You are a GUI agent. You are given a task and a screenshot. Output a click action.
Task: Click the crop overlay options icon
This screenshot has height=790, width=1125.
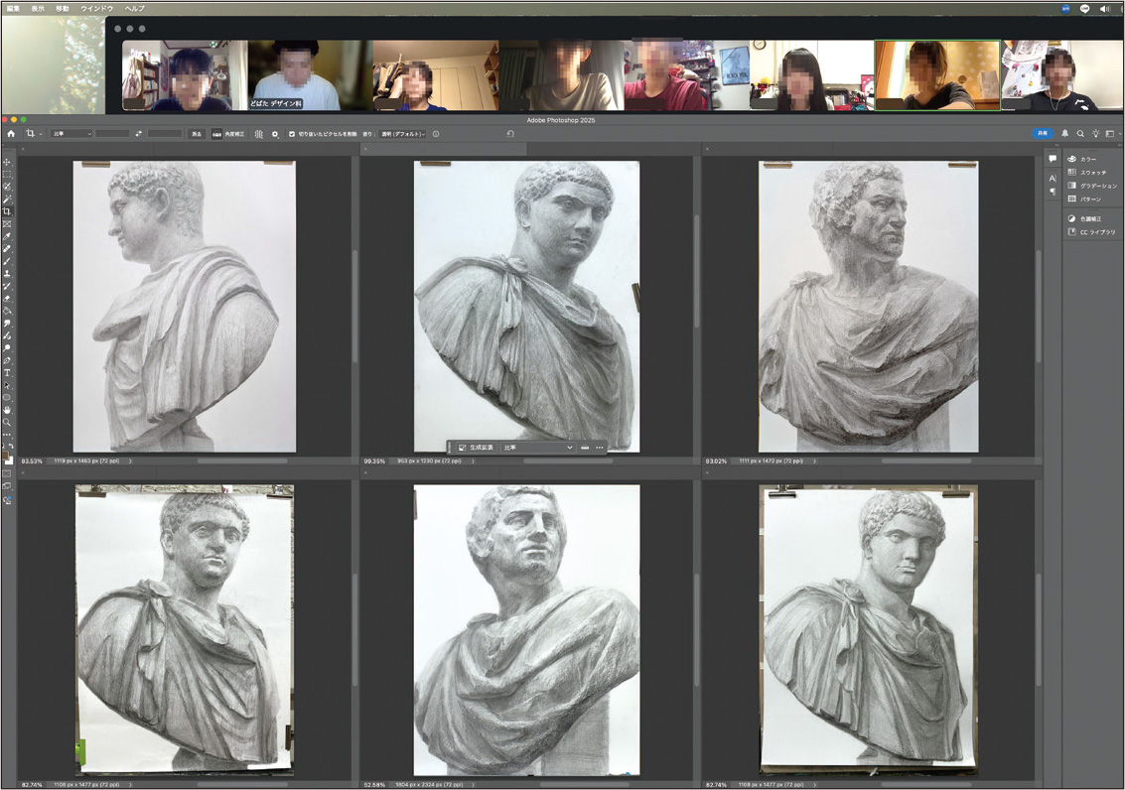258,134
